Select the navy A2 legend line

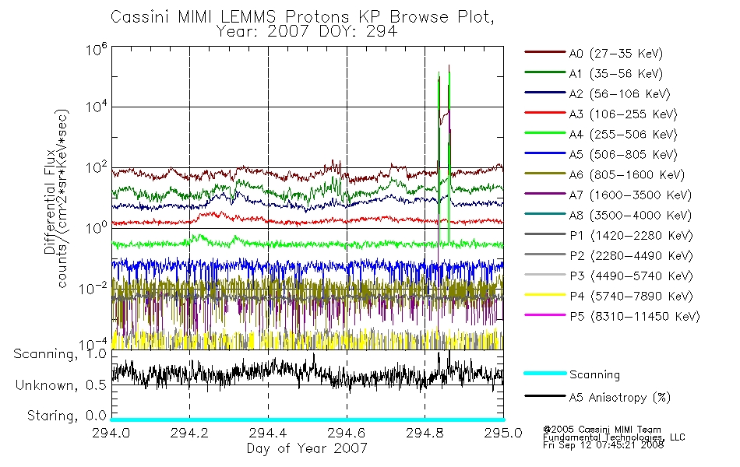click(x=545, y=93)
